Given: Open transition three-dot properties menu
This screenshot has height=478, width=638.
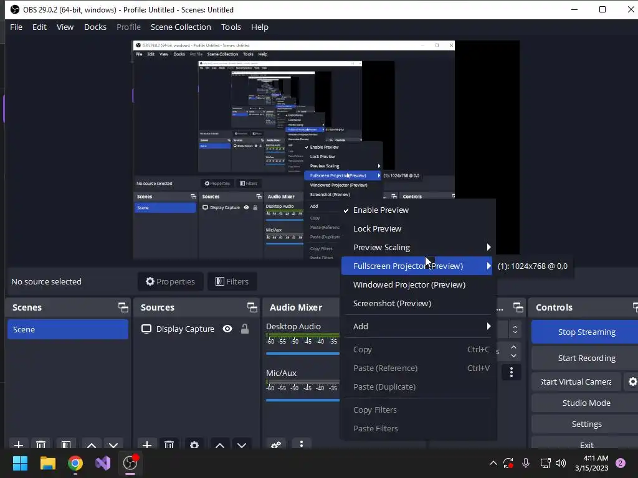Looking at the screenshot, I should 512,372.
